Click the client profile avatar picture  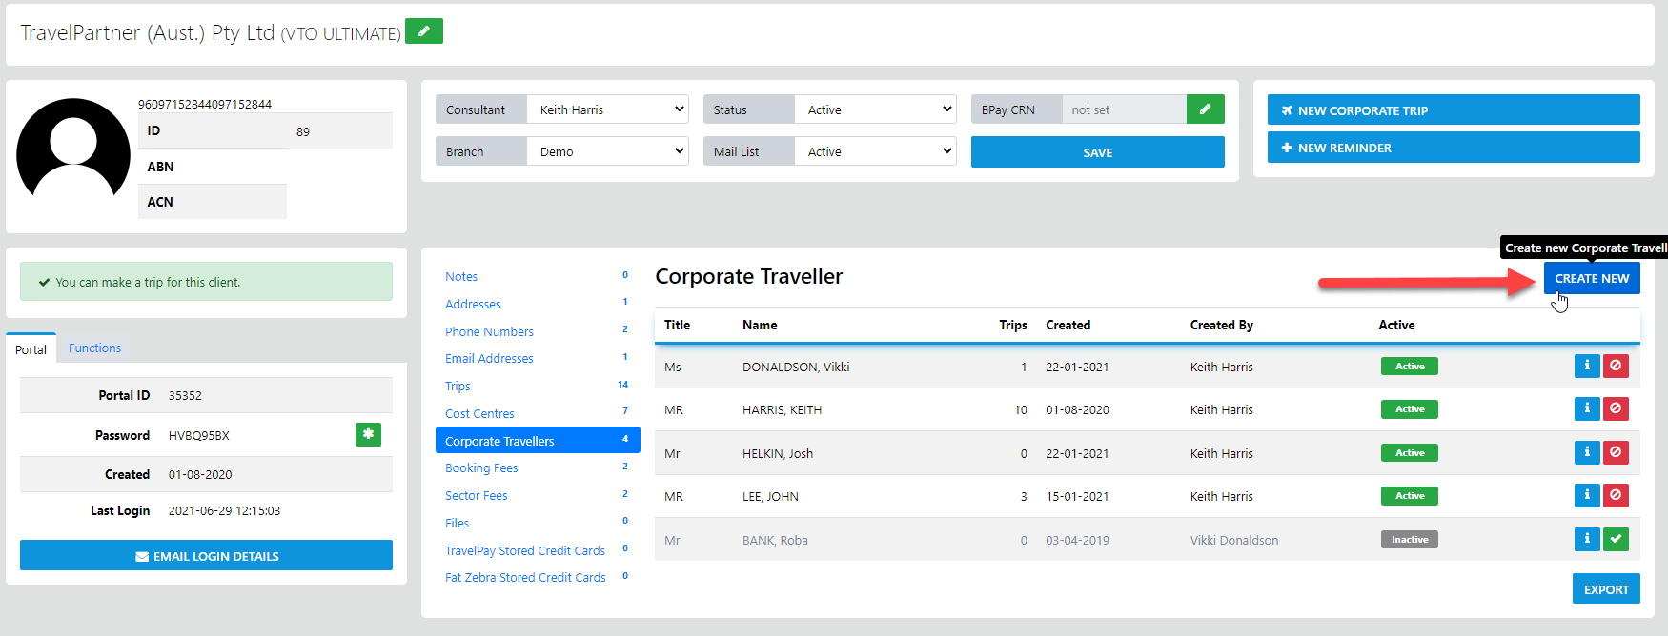[x=73, y=153]
